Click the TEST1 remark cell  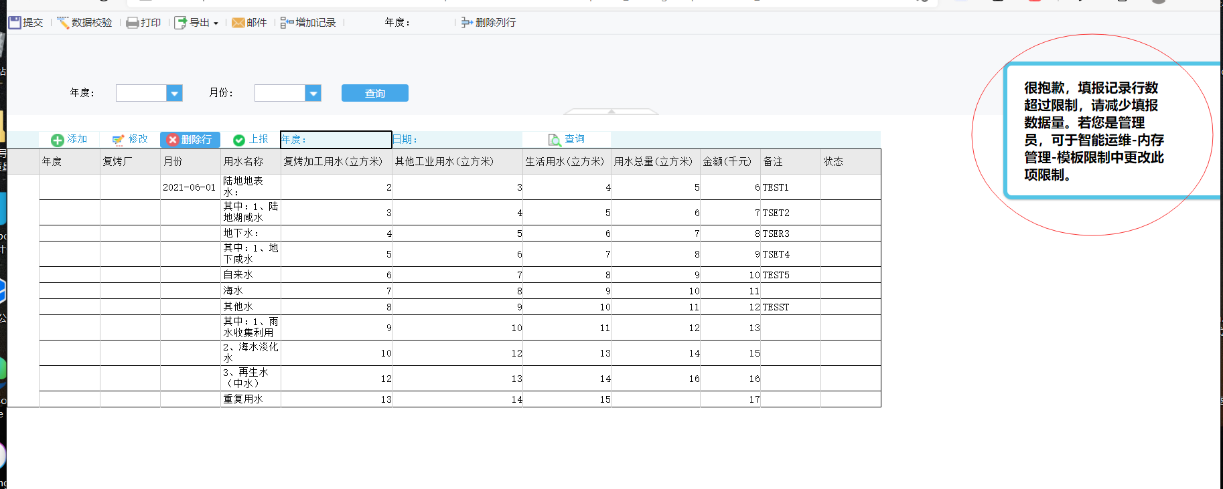790,187
